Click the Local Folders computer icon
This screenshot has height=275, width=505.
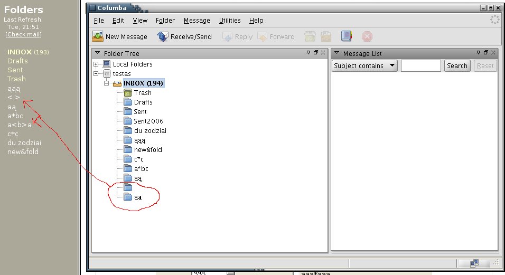[107, 64]
